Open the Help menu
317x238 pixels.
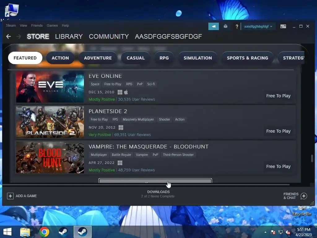pos(65,25)
